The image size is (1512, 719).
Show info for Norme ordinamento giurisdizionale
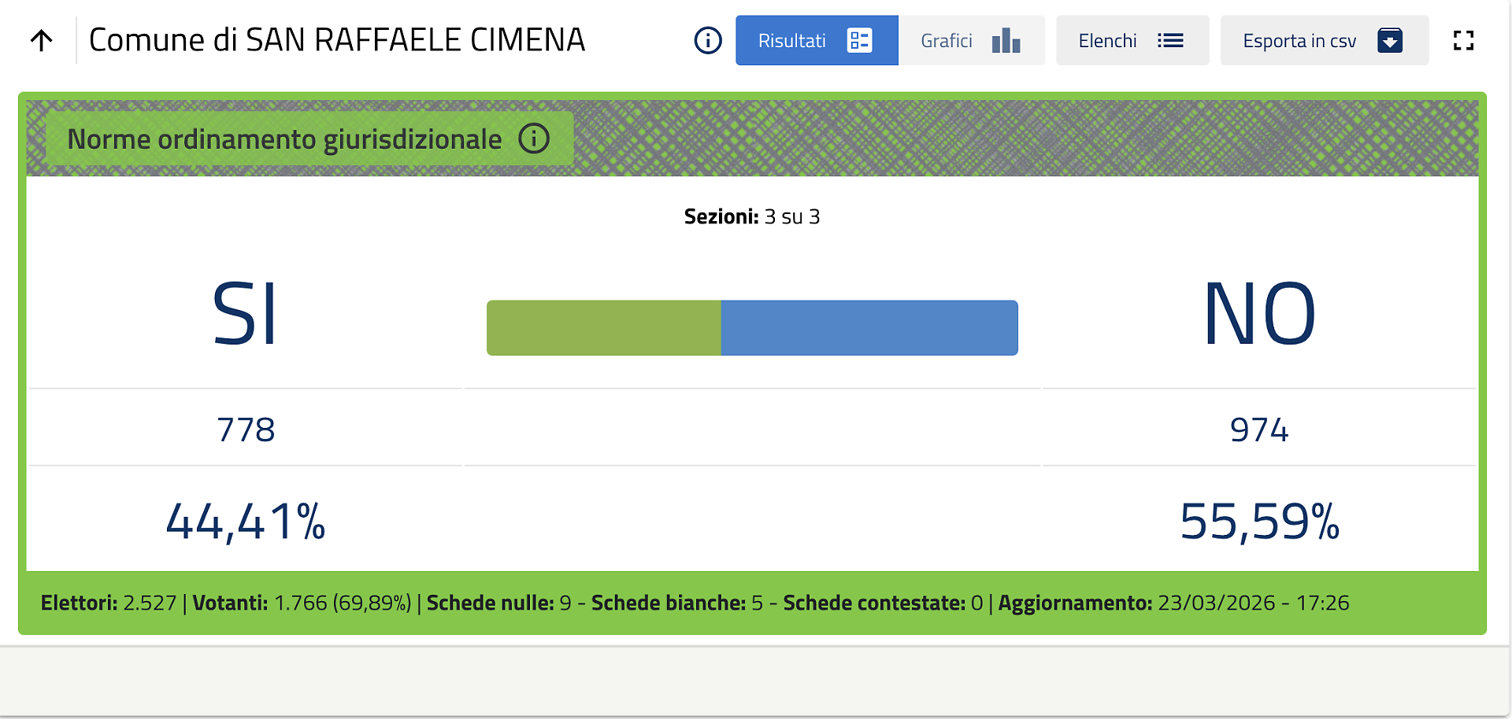[x=534, y=139]
